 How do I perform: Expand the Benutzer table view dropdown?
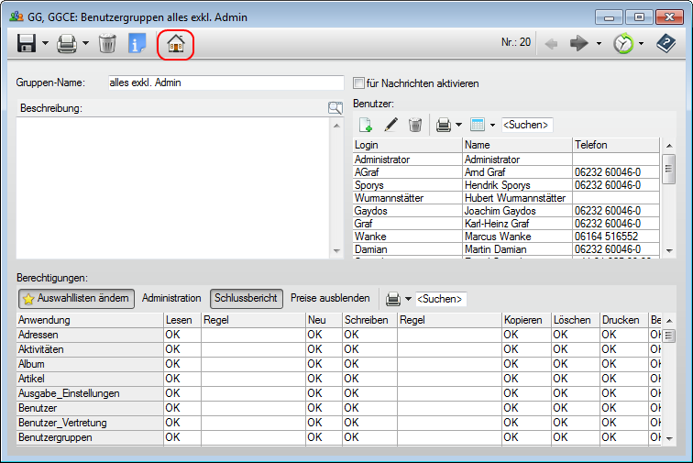pyautogui.click(x=492, y=124)
